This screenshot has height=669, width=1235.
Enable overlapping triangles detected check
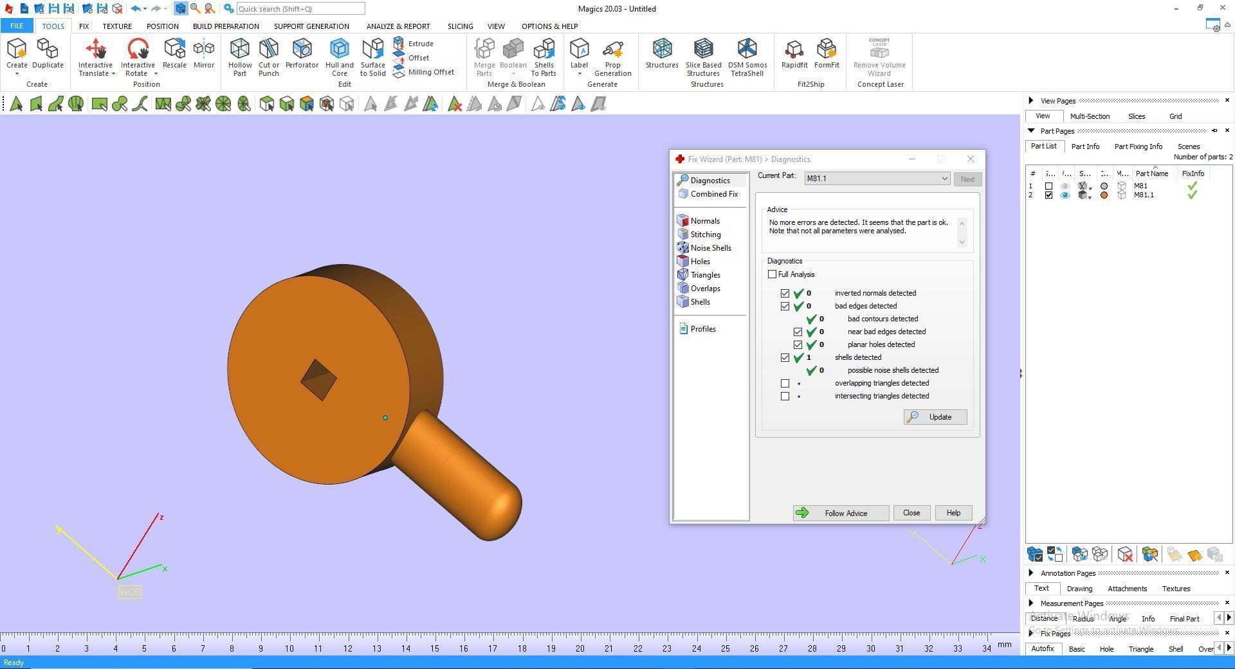pos(785,383)
